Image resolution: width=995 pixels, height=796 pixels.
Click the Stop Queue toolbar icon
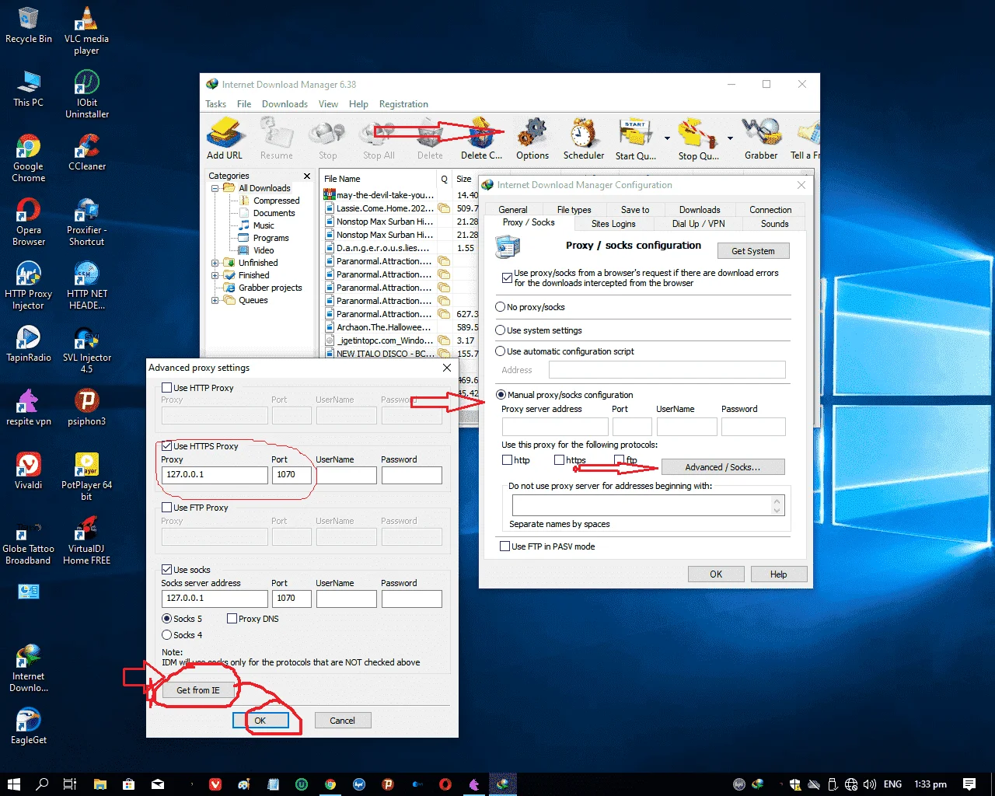point(698,138)
